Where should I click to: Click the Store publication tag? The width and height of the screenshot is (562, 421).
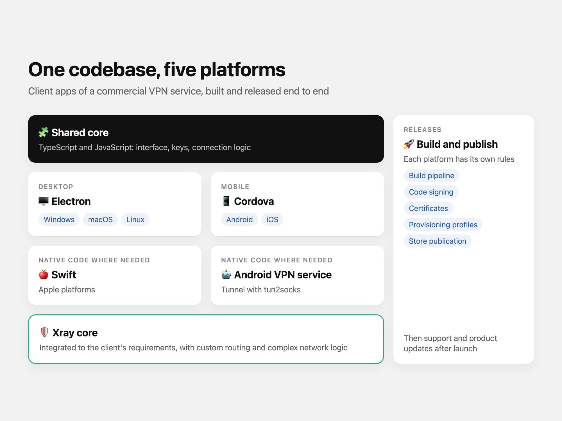click(437, 241)
